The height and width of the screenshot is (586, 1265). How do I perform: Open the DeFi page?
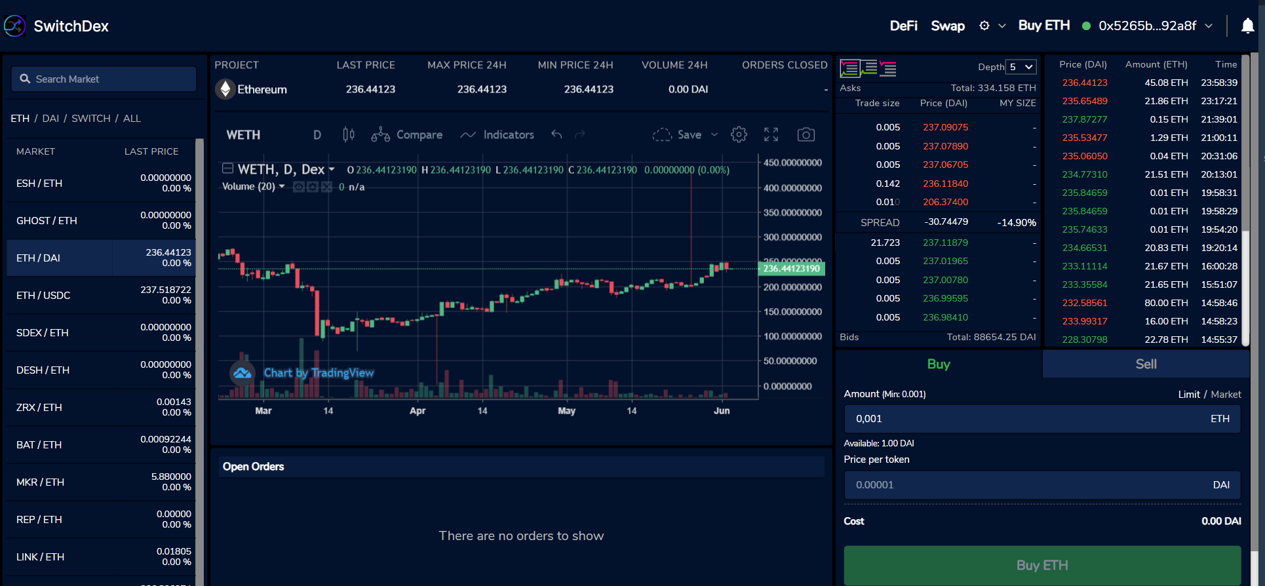tap(903, 26)
